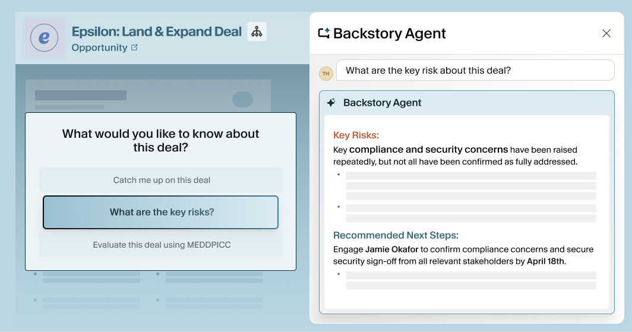
Task: Choose the "What are the key risks?" suggestion
Action: click(x=161, y=212)
